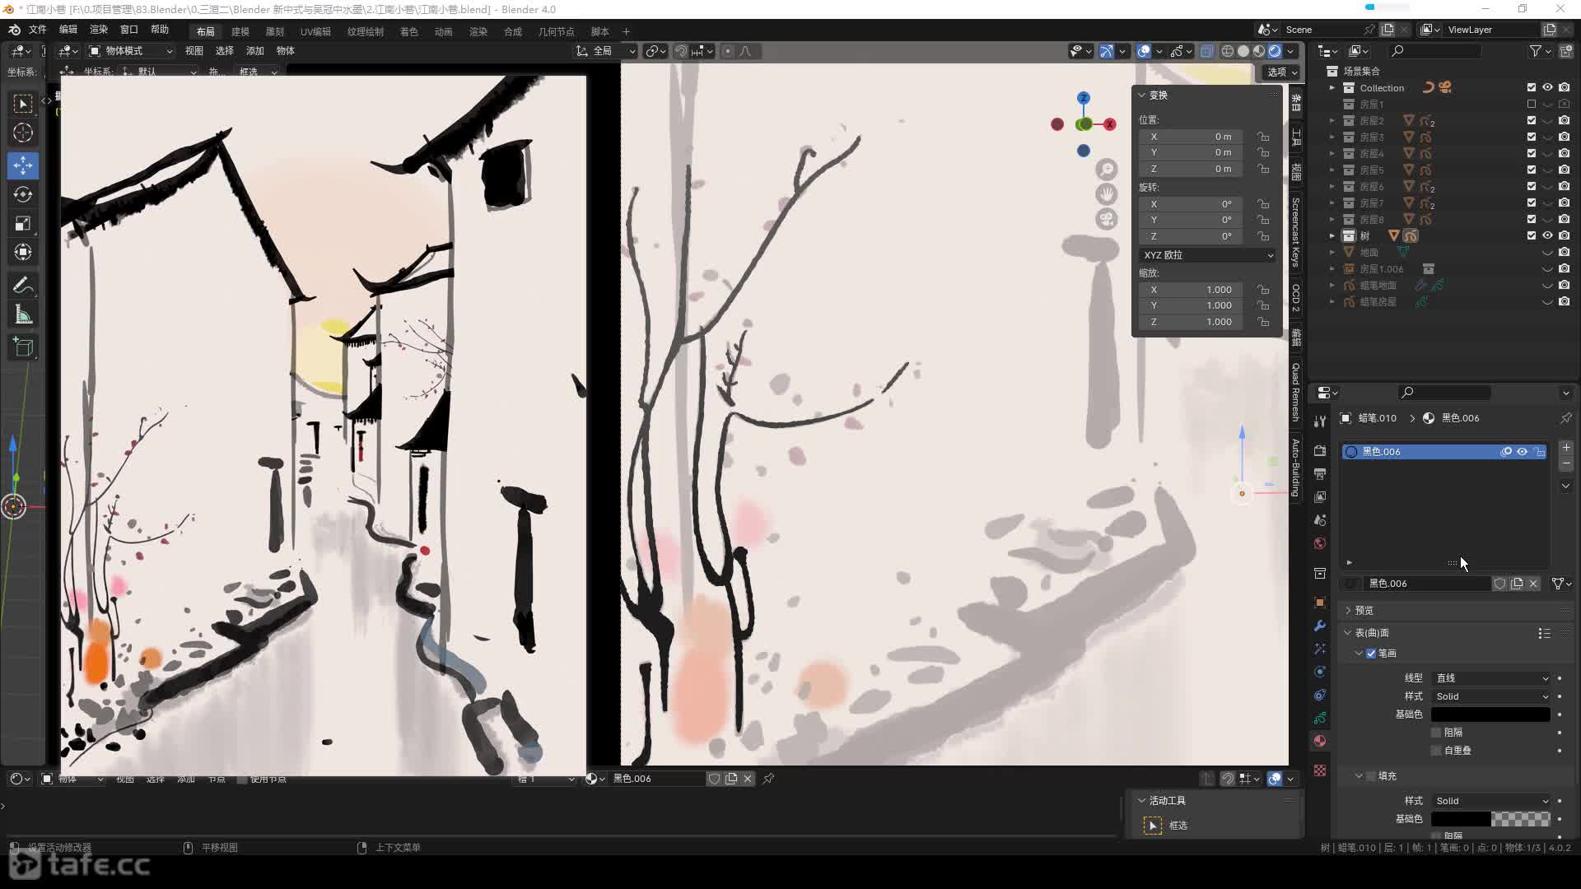Disable rendering for 地面 object
Viewport: 1581px width, 889px height.
coord(1564,252)
